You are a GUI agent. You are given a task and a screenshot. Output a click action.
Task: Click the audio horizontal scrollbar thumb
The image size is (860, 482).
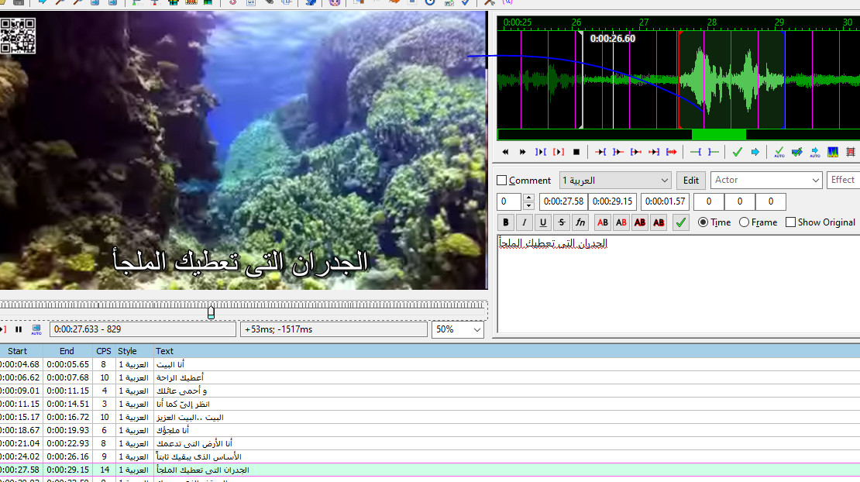(718, 134)
